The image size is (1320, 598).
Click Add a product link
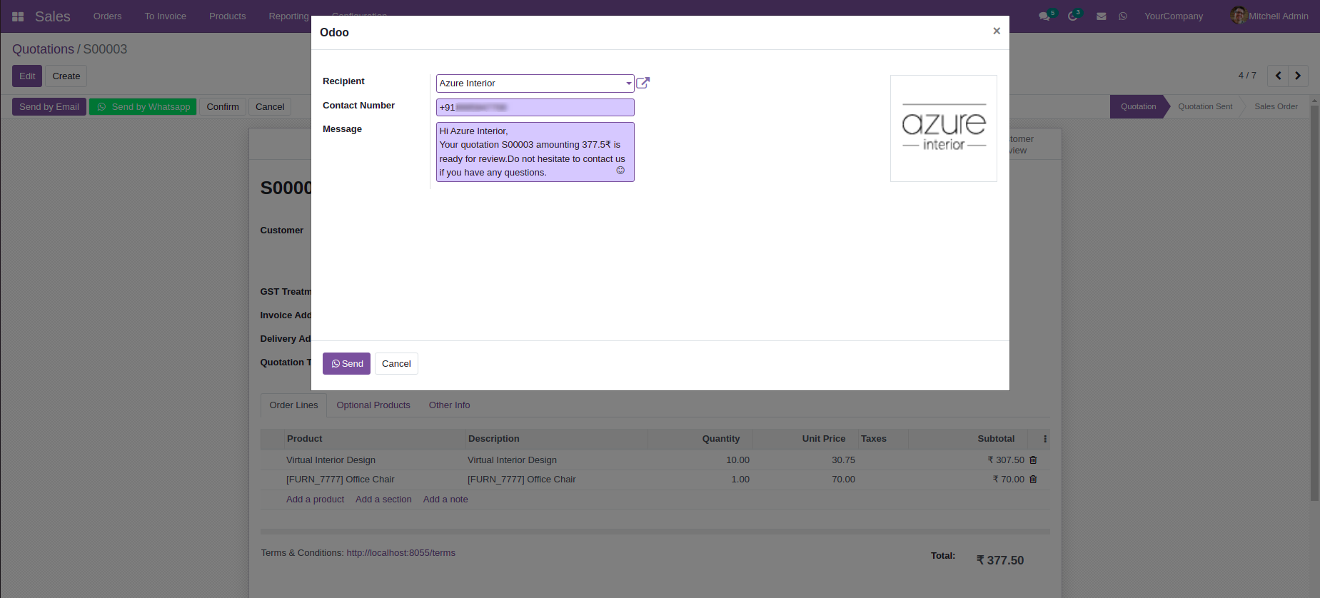coord(315,500)
